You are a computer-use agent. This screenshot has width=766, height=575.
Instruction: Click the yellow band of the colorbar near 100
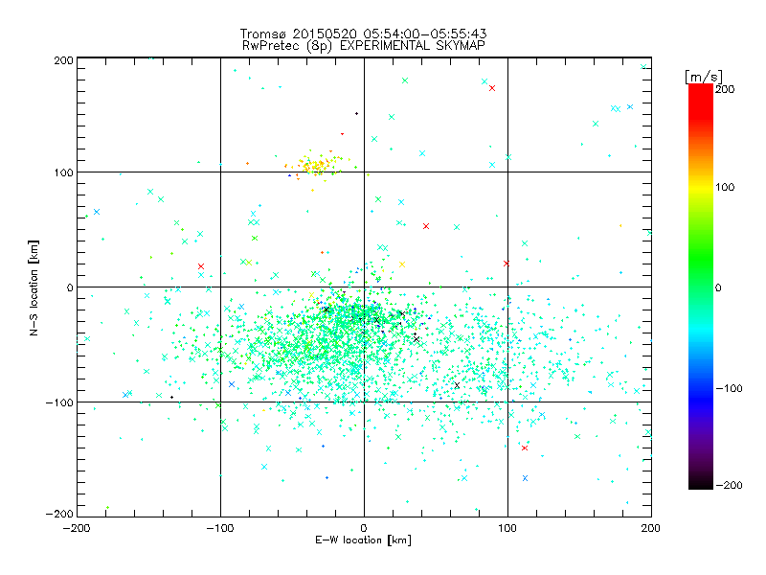click(701, 188)
